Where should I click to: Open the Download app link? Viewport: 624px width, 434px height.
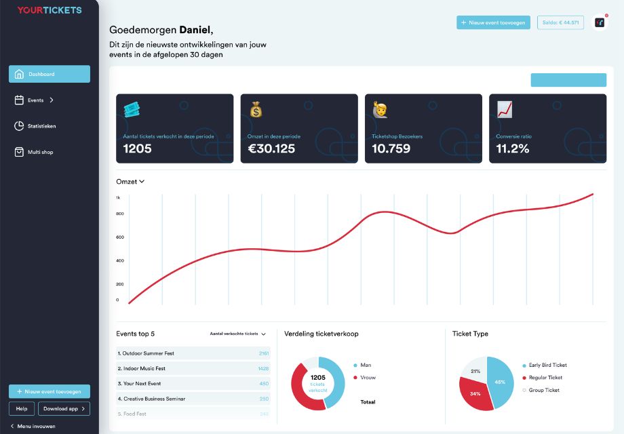[62, 408]
